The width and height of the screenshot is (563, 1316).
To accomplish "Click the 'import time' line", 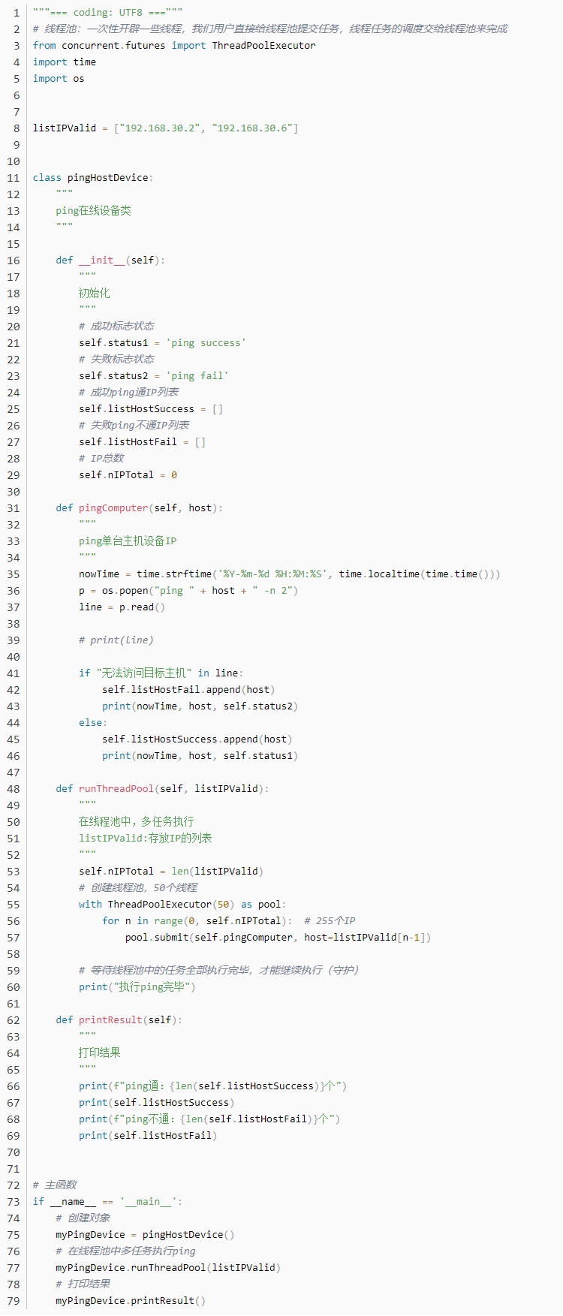I will click(x=65, y=62).
